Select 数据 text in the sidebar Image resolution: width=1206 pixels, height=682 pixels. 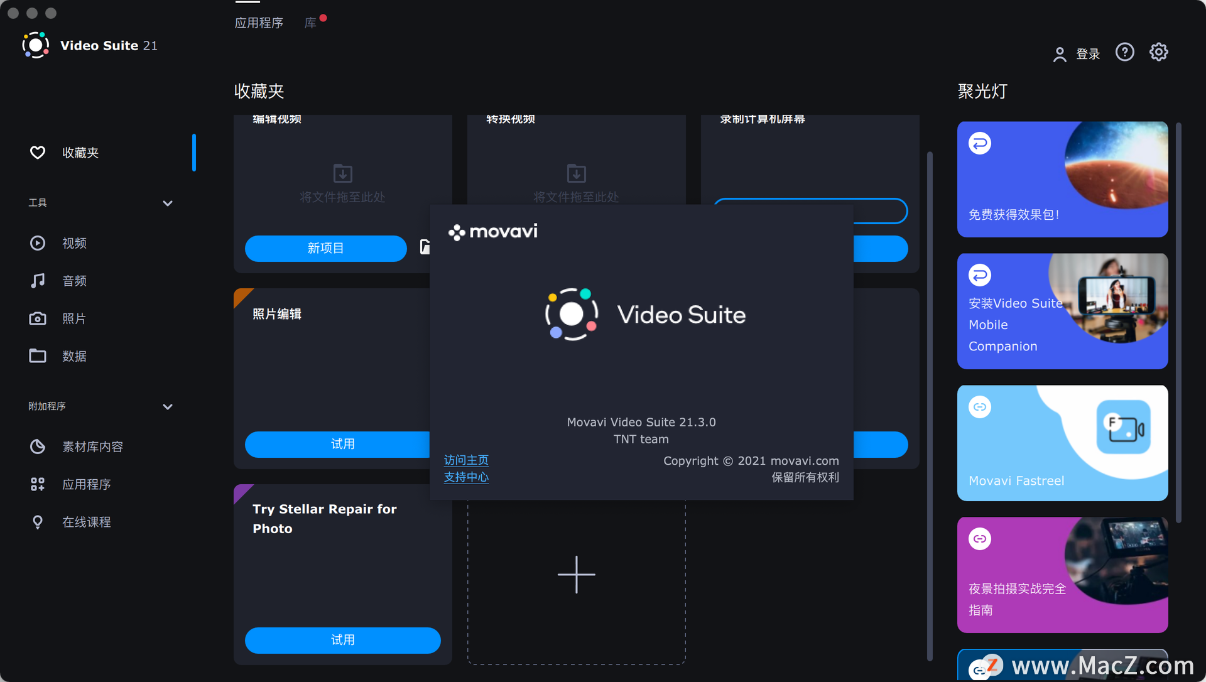coord(74,356)
